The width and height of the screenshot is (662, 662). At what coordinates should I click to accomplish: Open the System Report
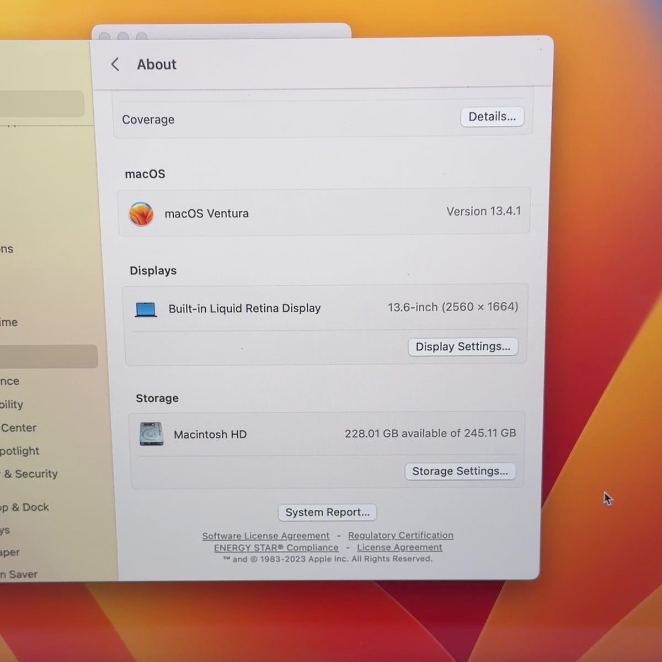(x=327, y=512)
